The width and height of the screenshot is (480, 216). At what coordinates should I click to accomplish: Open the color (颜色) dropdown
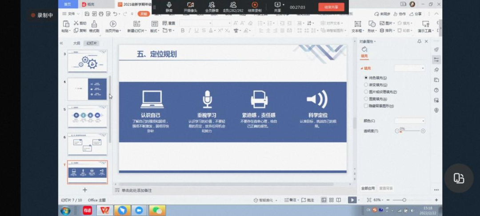(x=410, y=121)
